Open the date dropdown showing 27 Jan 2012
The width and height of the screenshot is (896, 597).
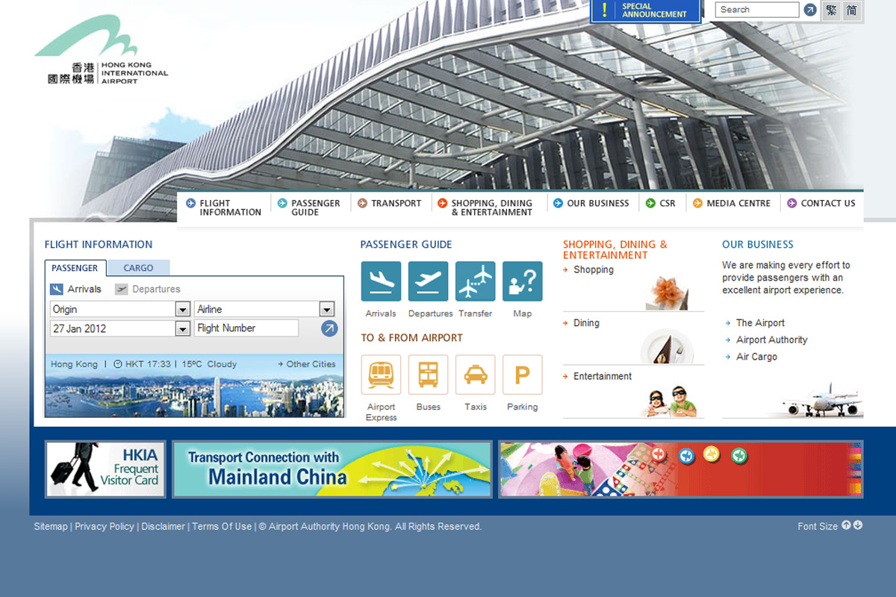[120, 328]
